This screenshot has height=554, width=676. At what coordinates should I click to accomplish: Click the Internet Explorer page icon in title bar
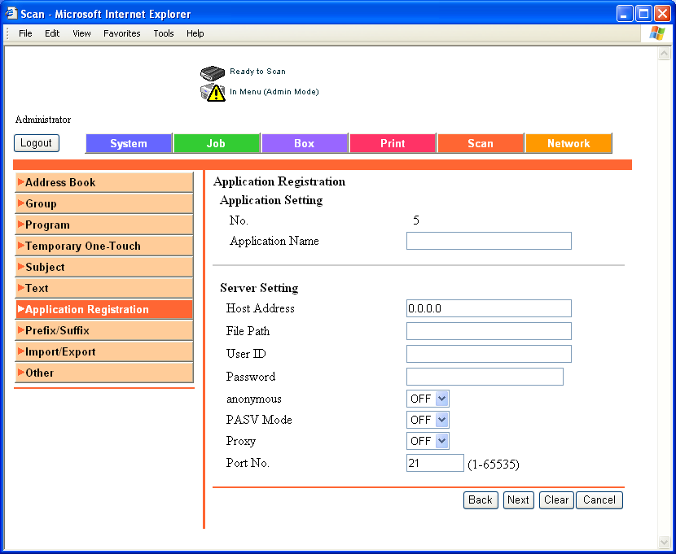[x=11, y=13]
